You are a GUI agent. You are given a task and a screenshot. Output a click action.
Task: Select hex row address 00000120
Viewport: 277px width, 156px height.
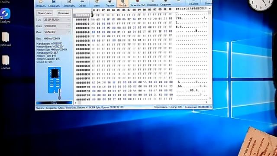(83, 91)
